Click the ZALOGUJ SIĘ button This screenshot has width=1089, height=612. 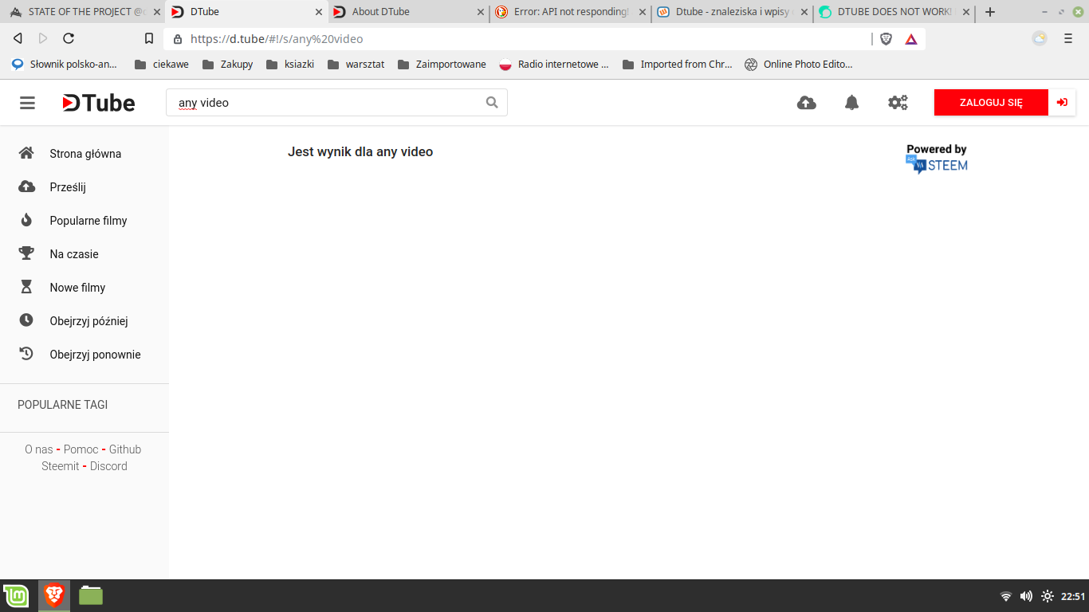[991, 103]
